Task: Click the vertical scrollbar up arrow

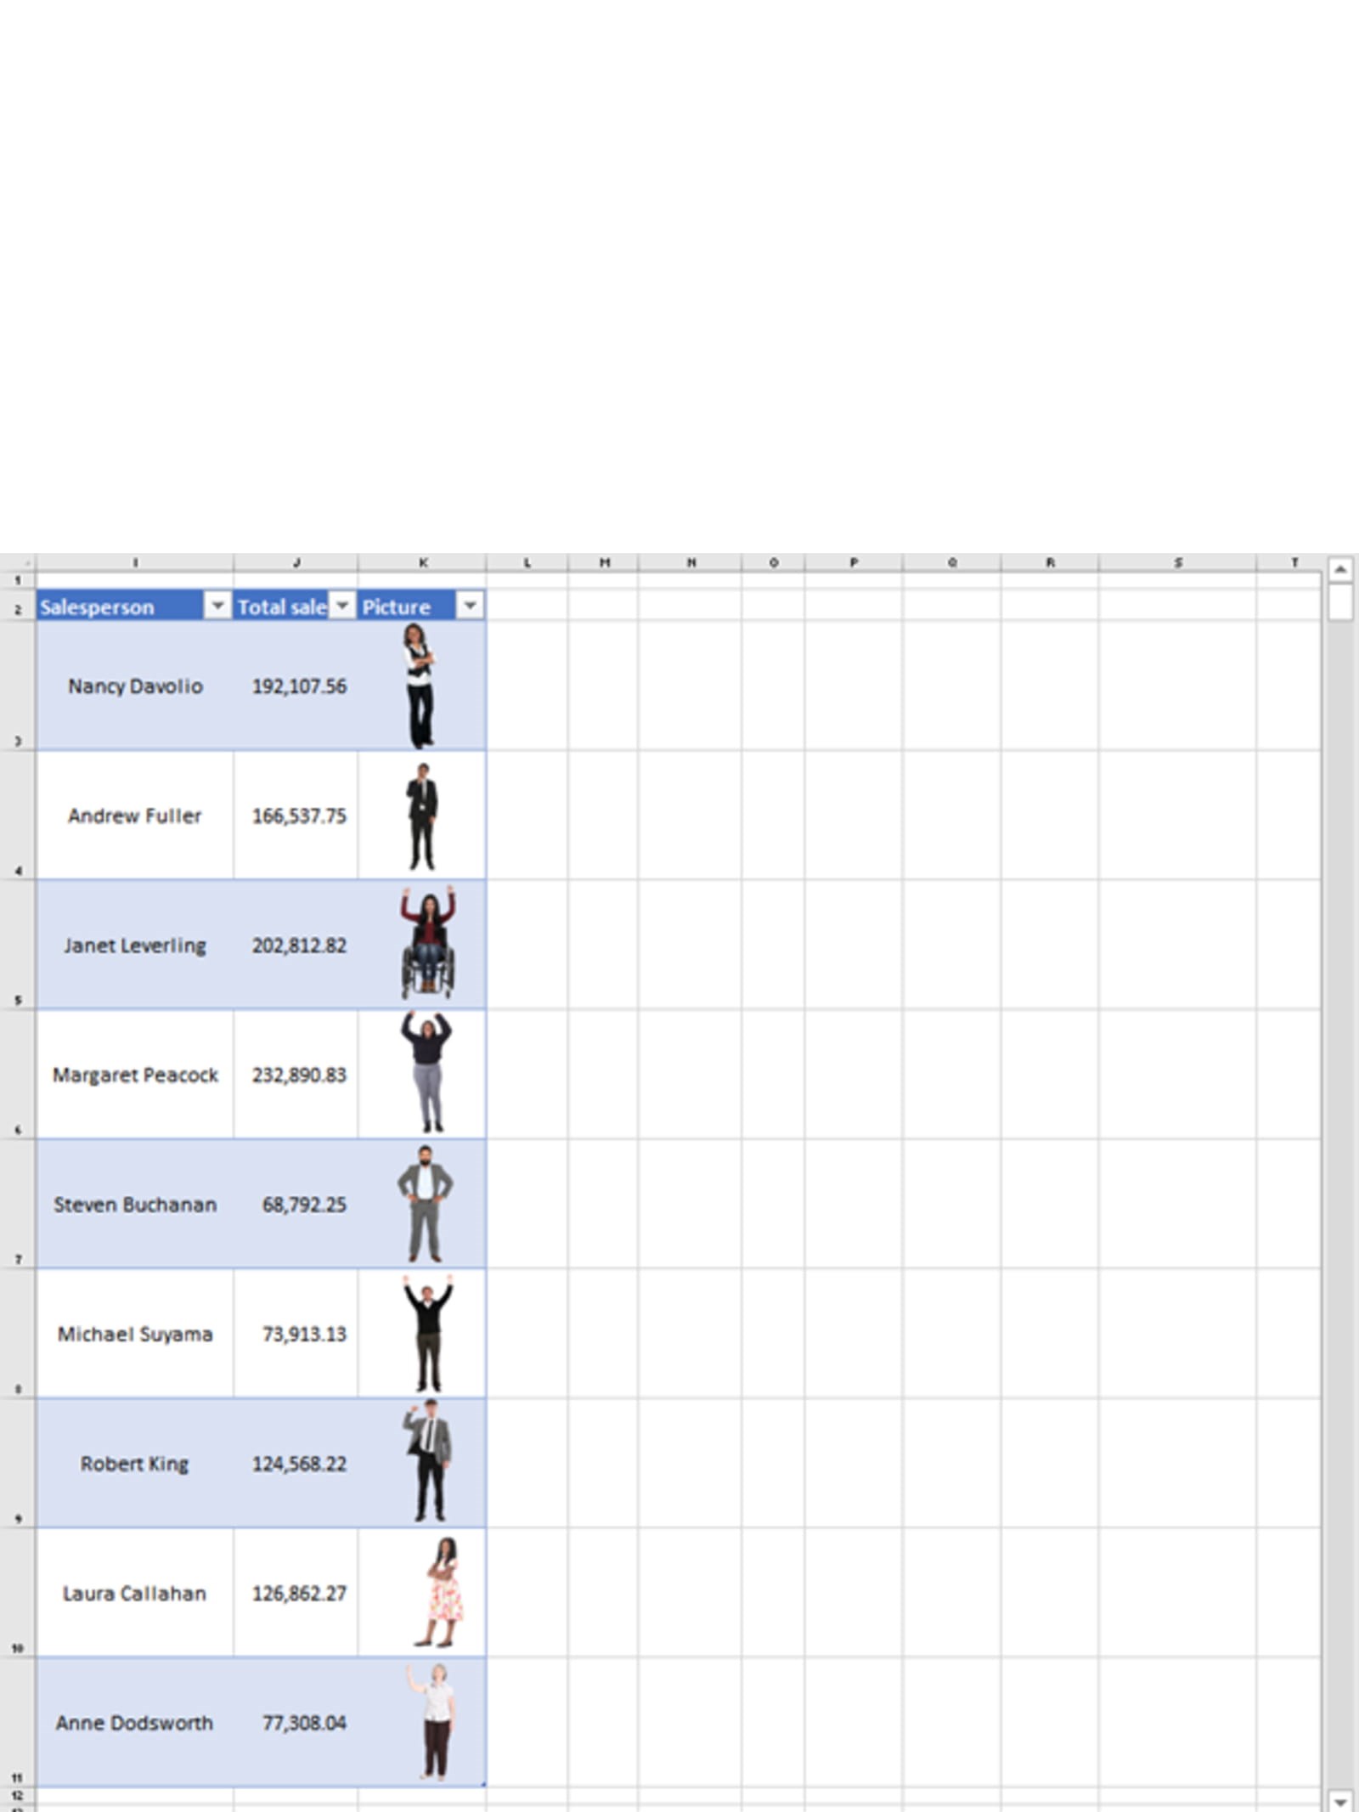Action: [1340, 569]
